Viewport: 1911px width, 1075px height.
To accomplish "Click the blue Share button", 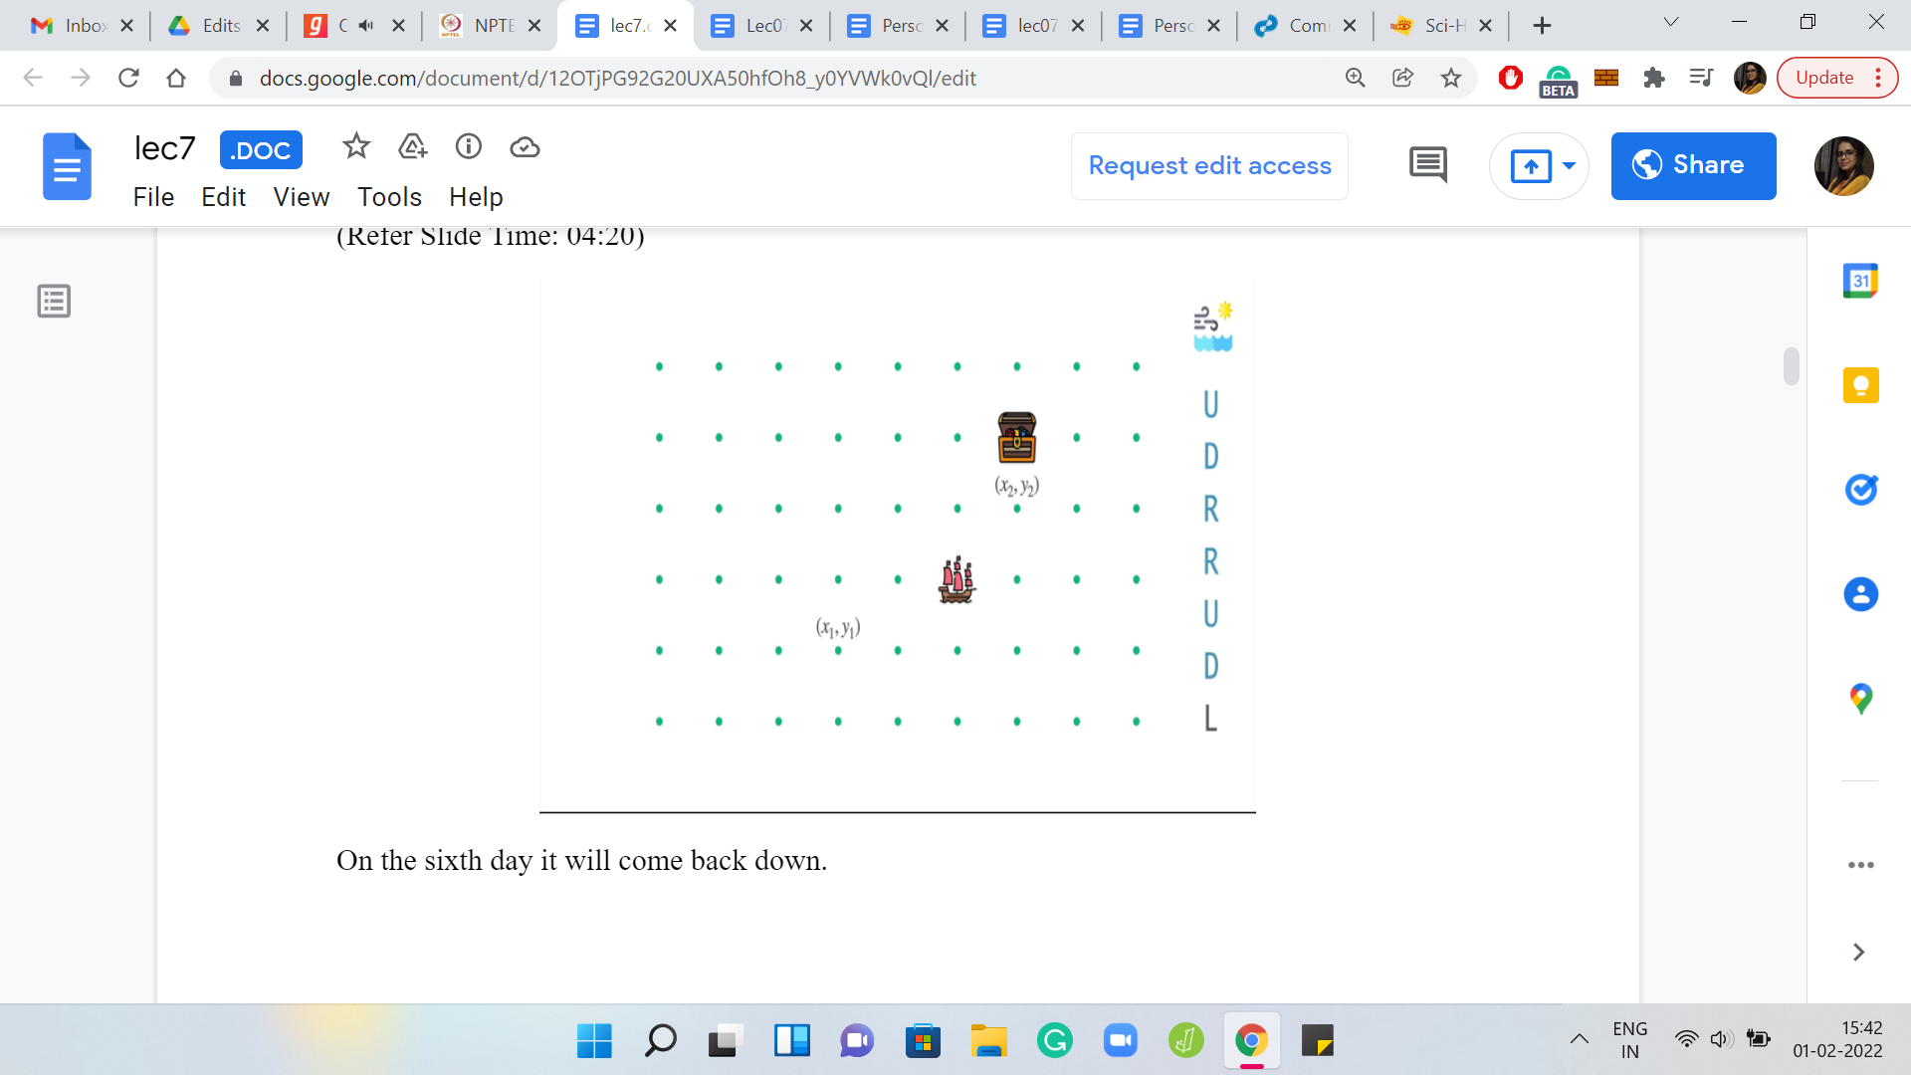I will coord(1692,165).
